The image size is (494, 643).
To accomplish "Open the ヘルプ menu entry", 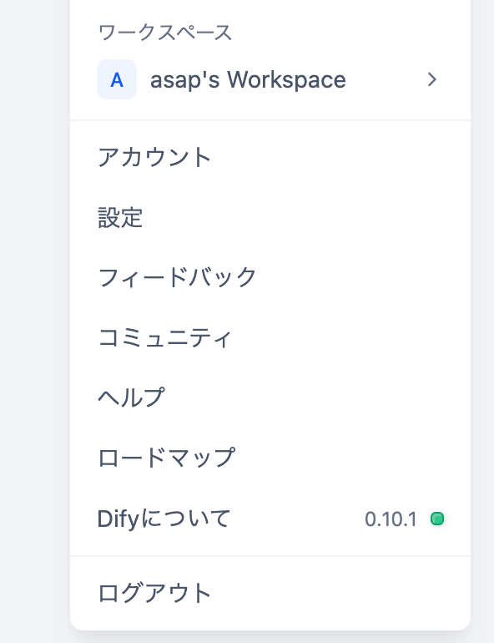I will tap(131, 397).
